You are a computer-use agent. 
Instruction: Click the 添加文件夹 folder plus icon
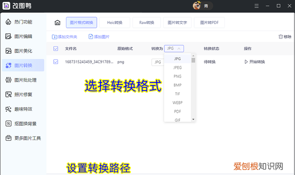(54, 37)
